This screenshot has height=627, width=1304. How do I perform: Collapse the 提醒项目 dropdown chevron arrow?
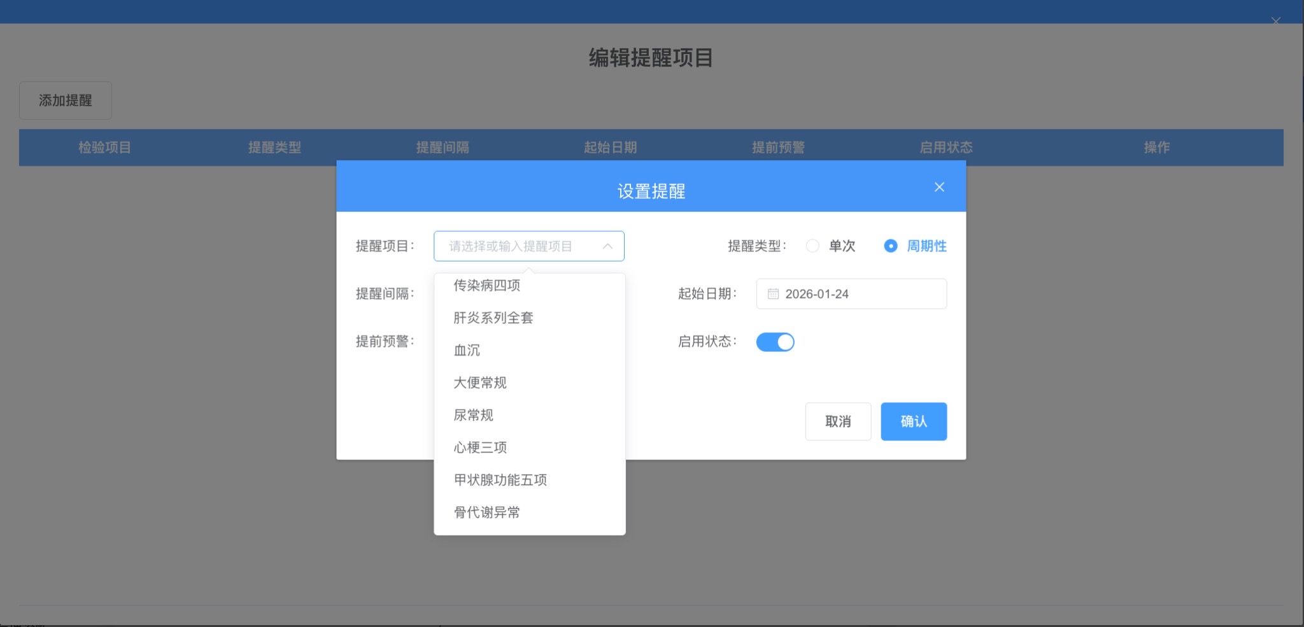(607, 246)
